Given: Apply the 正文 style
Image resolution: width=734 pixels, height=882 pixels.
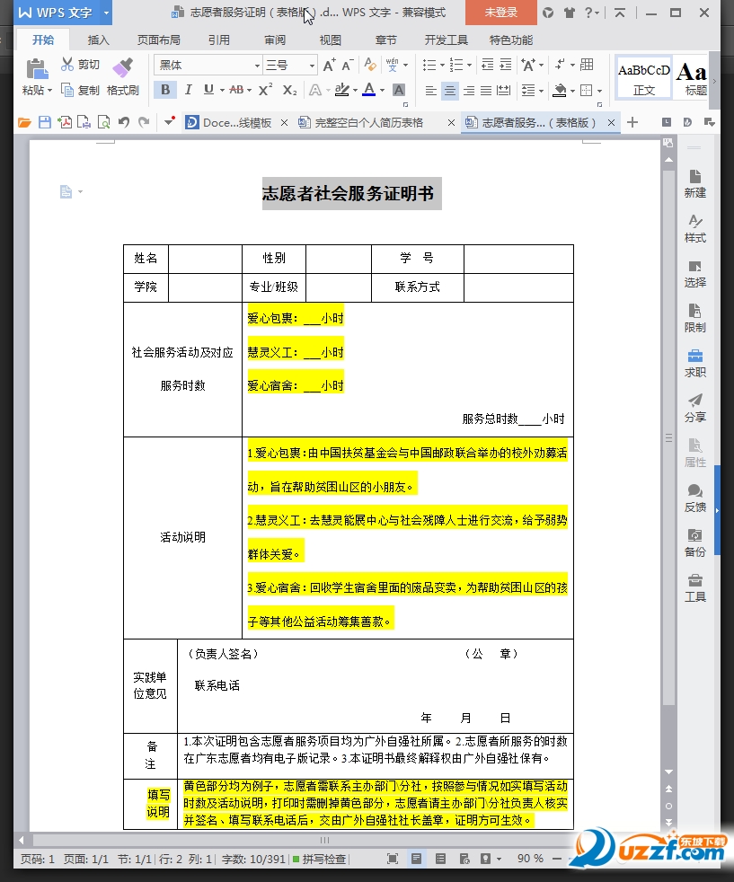Looking at the screenshot, I should (x=644, y=77).
